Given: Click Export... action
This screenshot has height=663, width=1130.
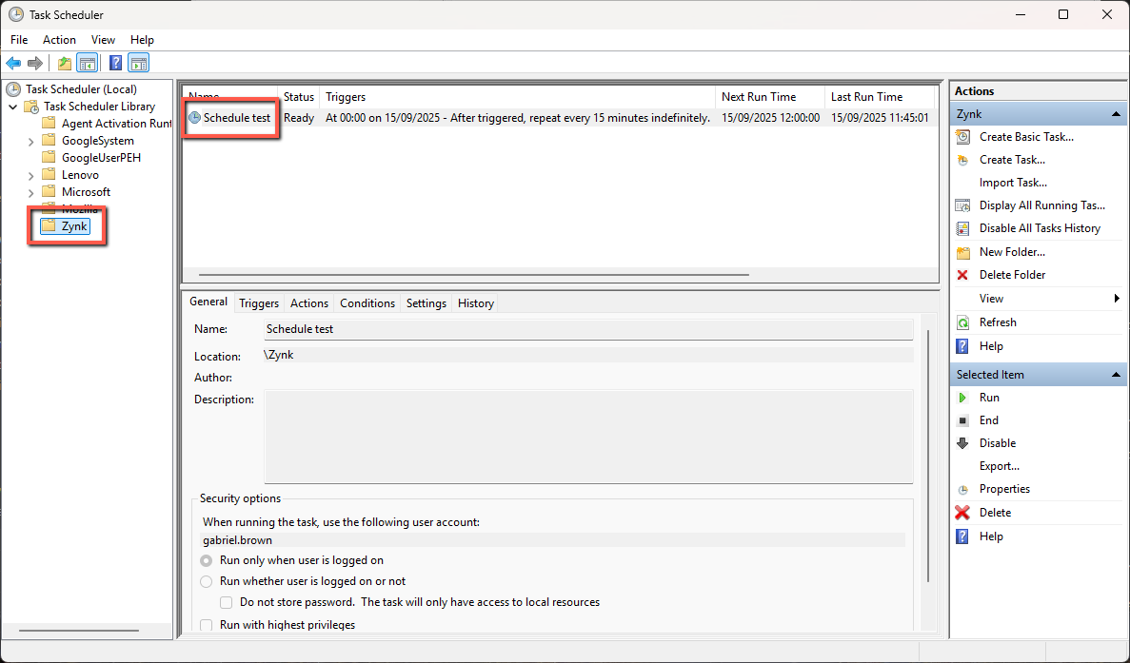Looking at the screenshot, I should pos(999,466).
